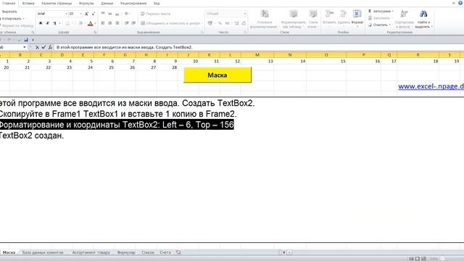Expand the Arial font name dropdown
Screen dimensions: 464x261
[66, 14]
